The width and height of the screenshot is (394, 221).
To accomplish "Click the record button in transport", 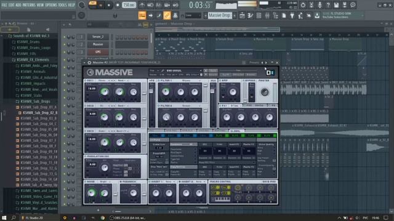I will coord(118,6).
